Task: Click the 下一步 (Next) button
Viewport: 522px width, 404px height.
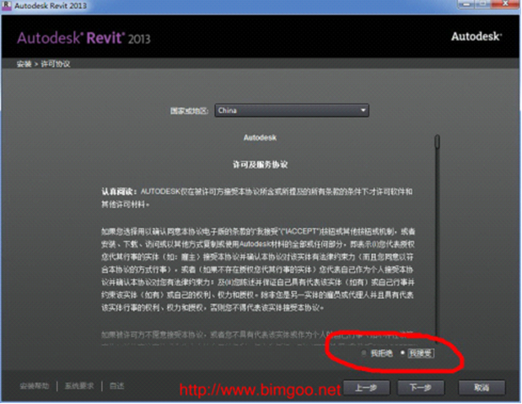Action: click(x=421, y=387)
